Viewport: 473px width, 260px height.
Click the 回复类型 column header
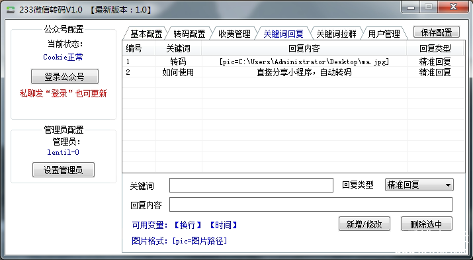[x=435, y=48]
